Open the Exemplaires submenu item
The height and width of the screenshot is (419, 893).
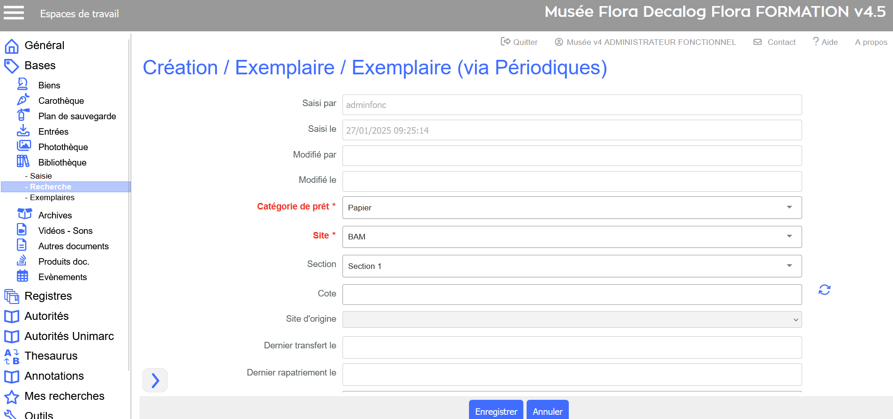pyautogui.click(x=52, y=198)
